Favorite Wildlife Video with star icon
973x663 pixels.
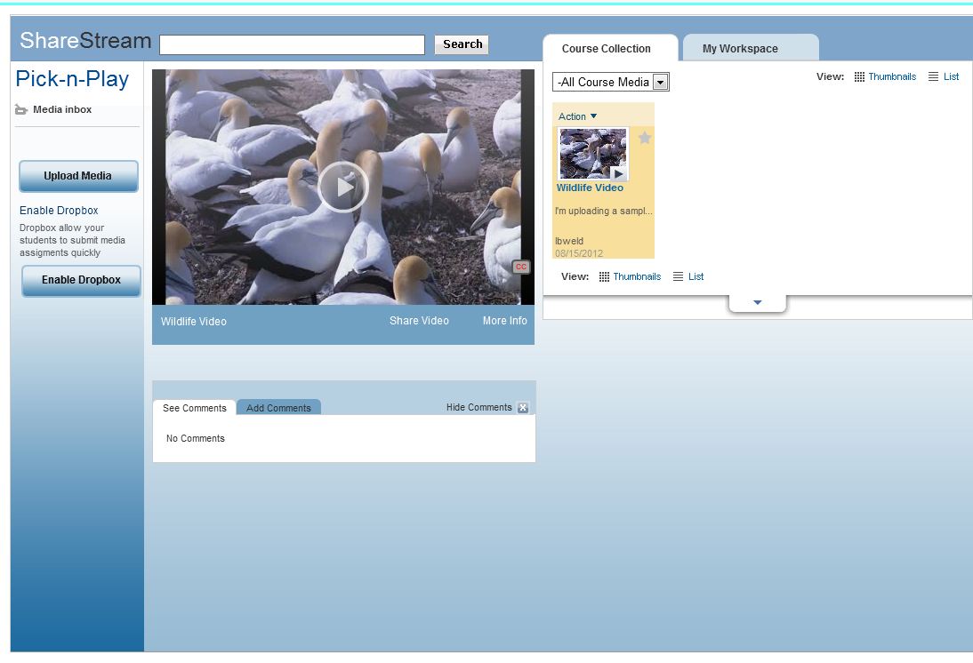tap(645, 138)
